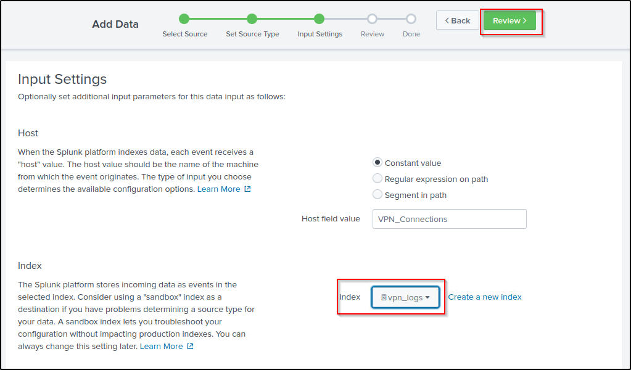The image size is (631, 370).
Task: Click the Select Source step circle
Action: (x=184, y=19)
